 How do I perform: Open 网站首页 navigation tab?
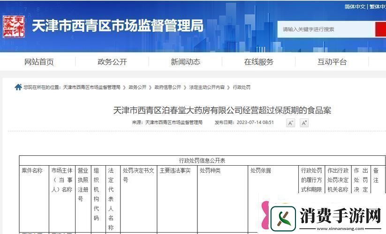pyautogui.click(x=39, y=62)
